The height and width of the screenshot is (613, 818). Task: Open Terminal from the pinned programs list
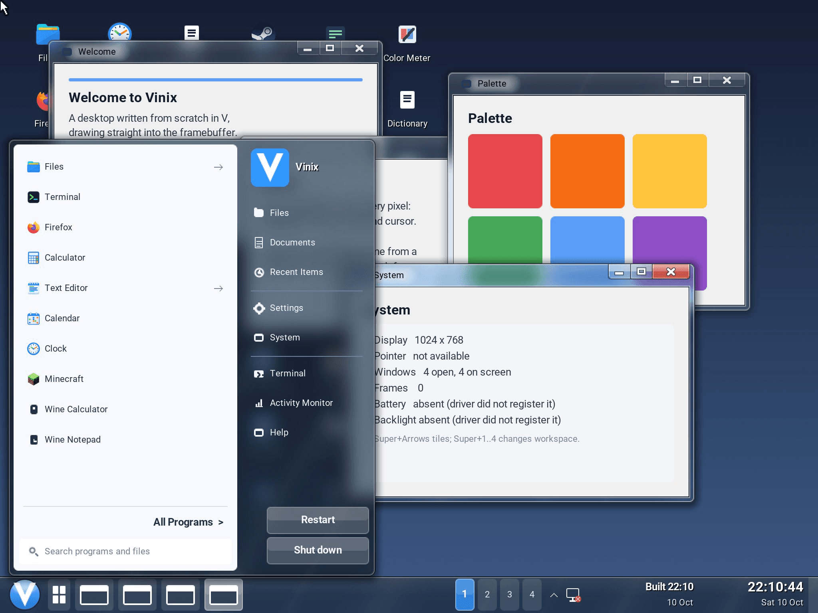(125, 197)
